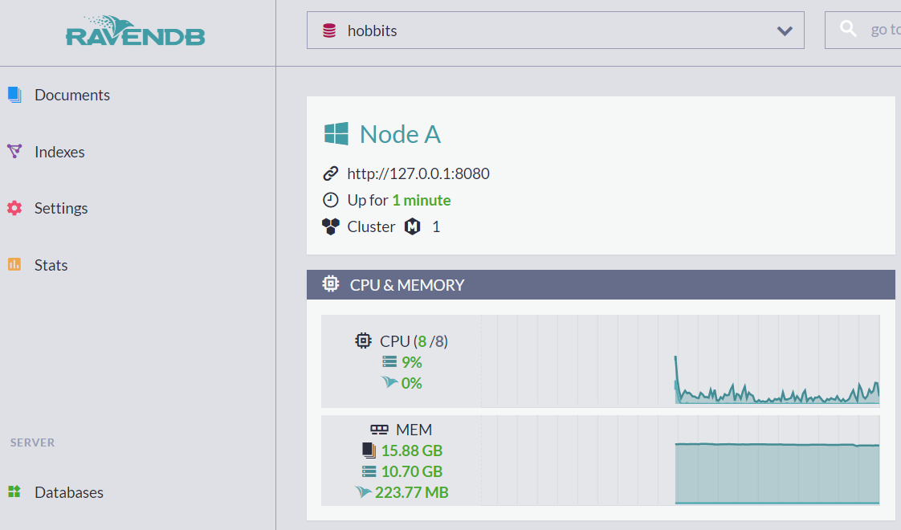901x530 pixels.
Task: Open the Indexes menu item
Action: coord(59,152)
